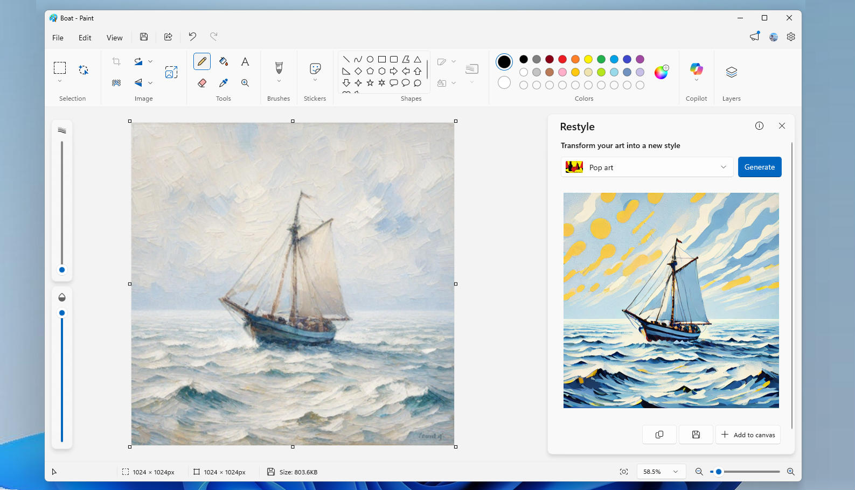Click the Edit colors wheel
Viewport: 855px width, 490px height.
(661, 72)
